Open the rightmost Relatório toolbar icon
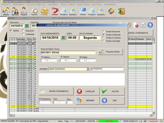This screenshot has height=123, width=164. 101,11
